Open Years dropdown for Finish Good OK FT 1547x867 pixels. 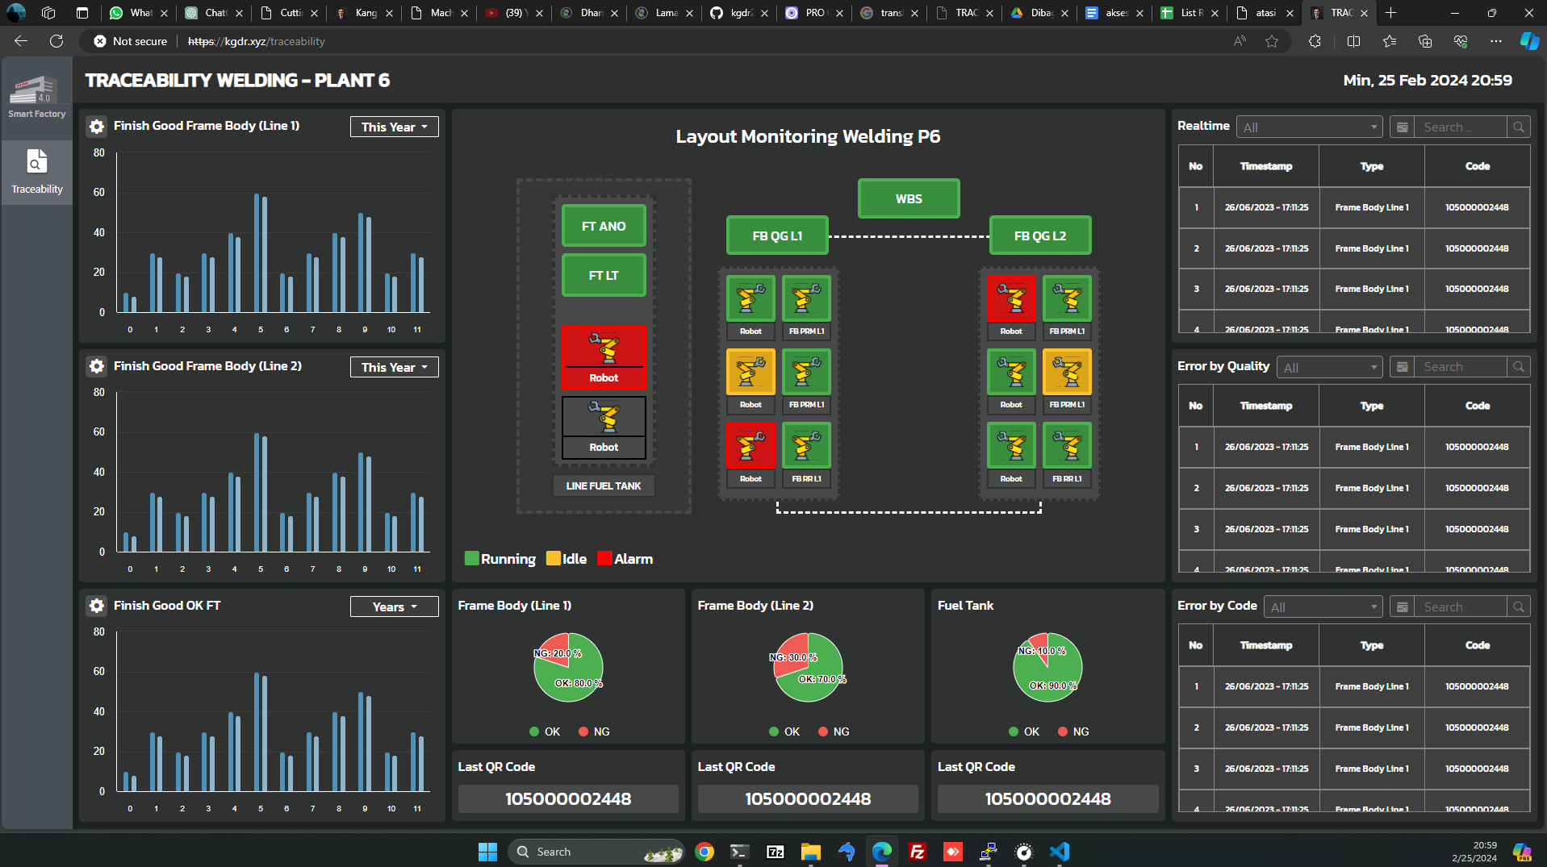coord(394,607)
